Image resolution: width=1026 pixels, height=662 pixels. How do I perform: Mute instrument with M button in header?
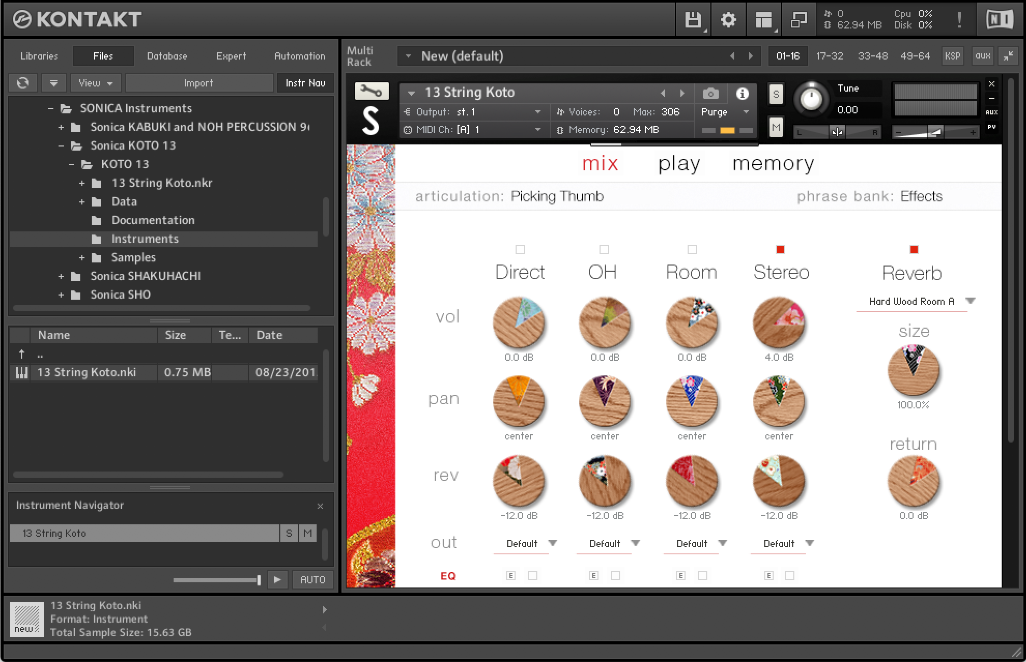coord(776,127)
